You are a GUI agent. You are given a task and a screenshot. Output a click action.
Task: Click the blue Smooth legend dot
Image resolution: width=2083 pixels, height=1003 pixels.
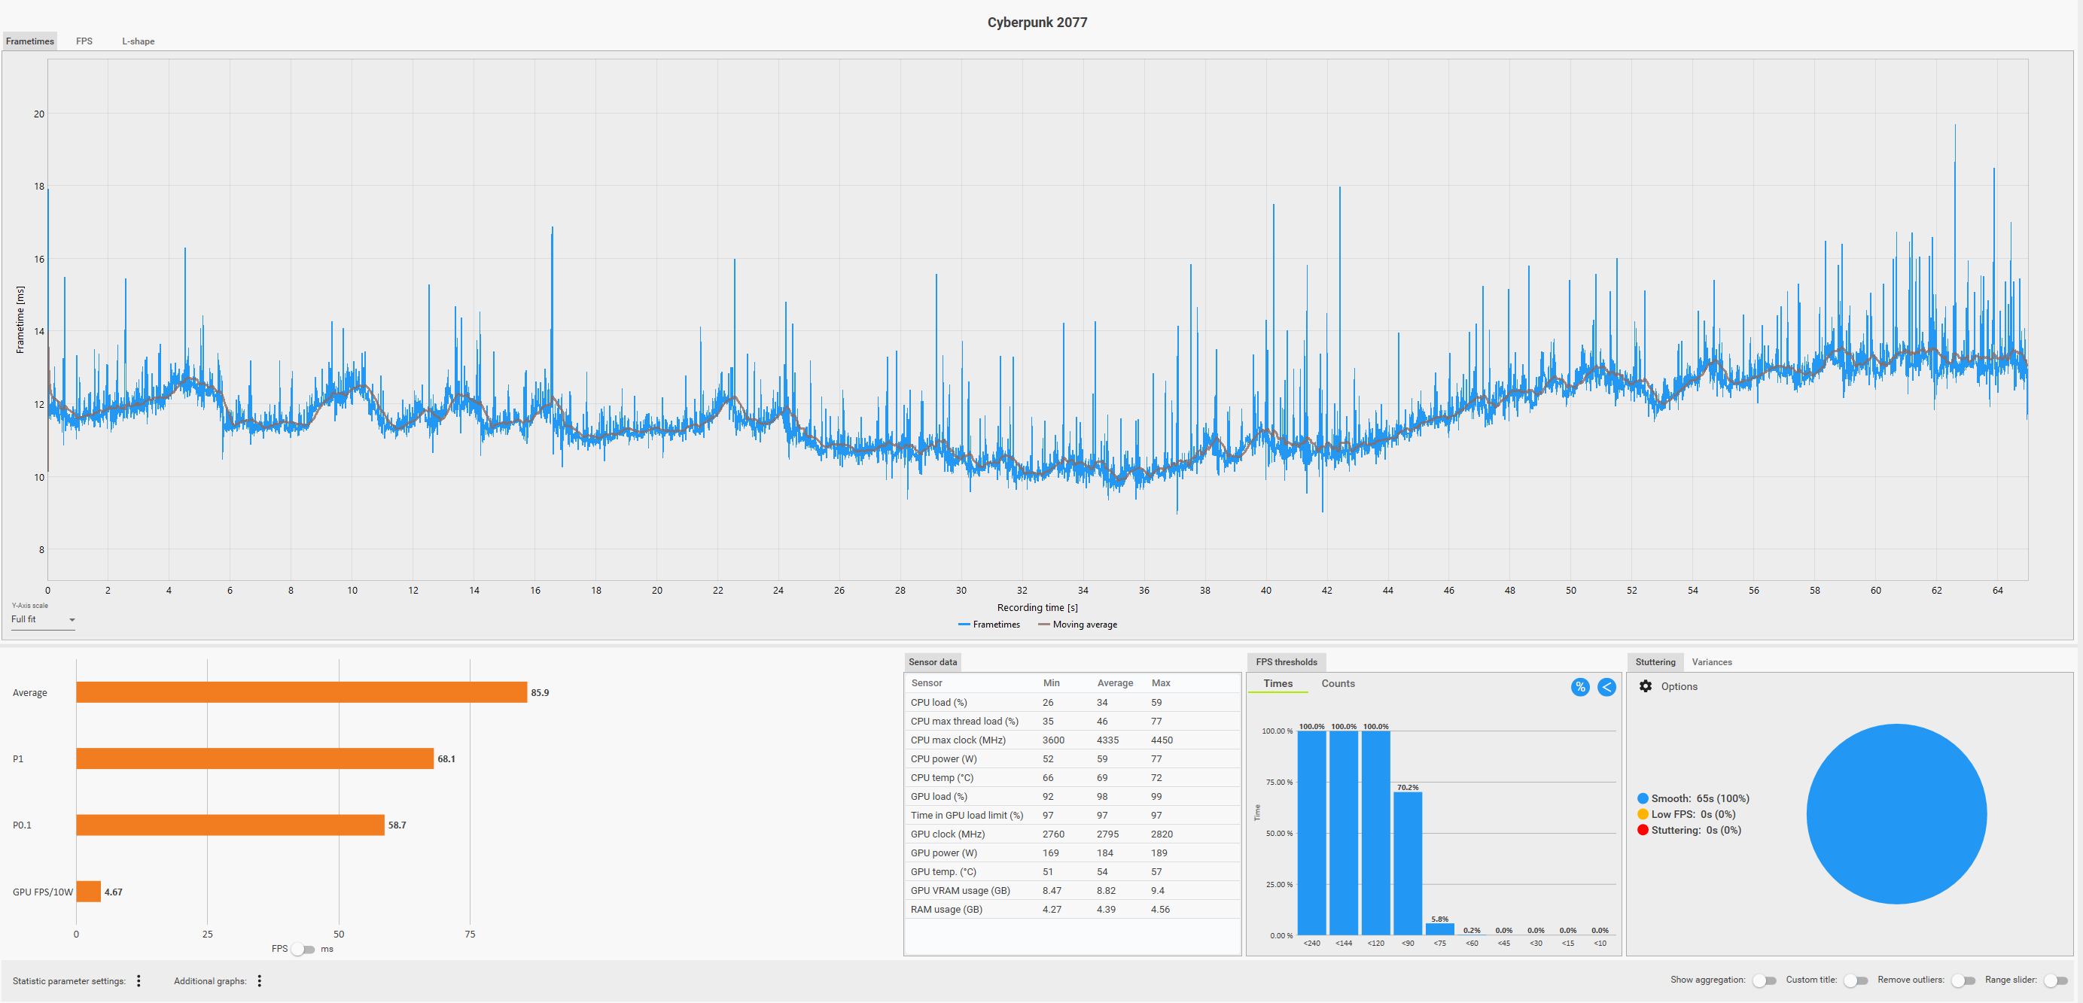click(1643, 798)
